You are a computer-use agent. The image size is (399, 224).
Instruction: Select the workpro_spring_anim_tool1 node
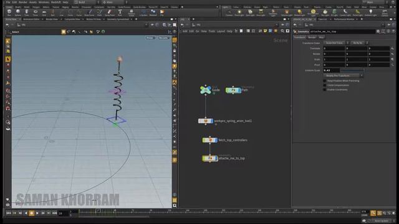coord(206,121)
